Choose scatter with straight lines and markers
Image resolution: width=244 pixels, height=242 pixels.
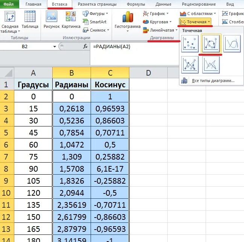coord(190,65)
